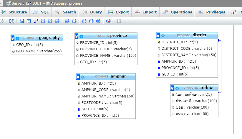Image resolution: width=242 pixels, height=139 pixels.
Task: Toggle Snap to grid icon
Action: [74, 21]
